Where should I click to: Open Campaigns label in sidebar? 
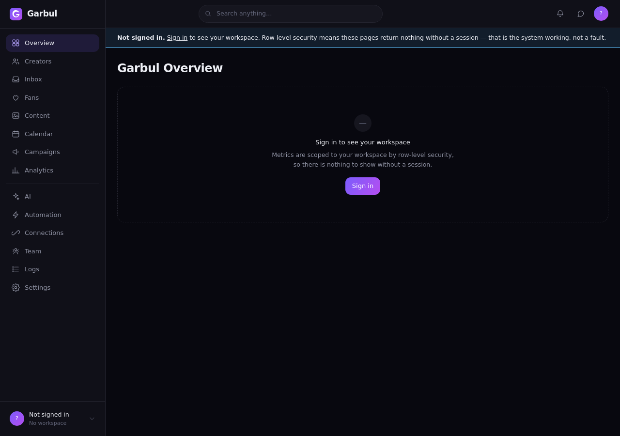[x=42, y=152]
